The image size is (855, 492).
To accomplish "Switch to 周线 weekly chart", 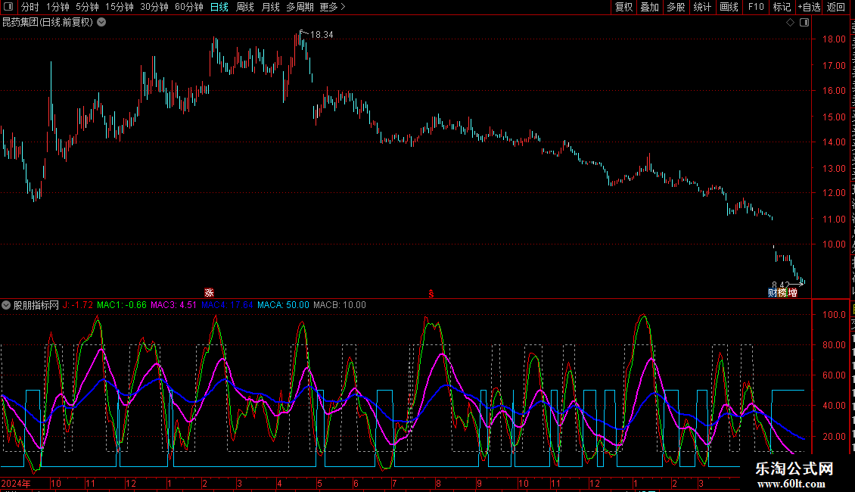I will click(245, 7).
